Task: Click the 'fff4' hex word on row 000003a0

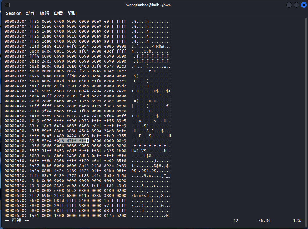Action: coord(34,56)
